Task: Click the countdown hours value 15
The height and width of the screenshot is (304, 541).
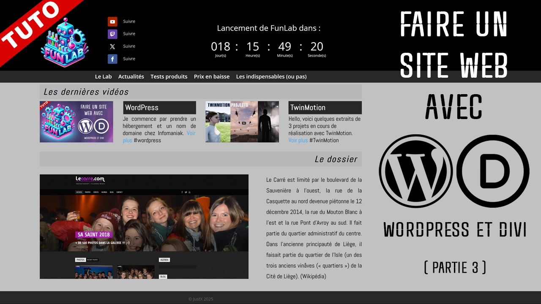Action: click(253, 46)
